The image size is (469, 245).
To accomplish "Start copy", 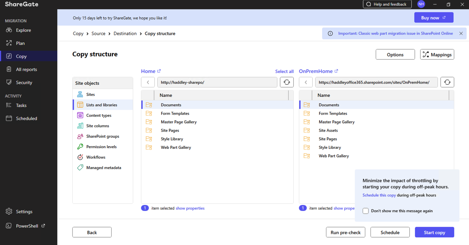I will click(434, 232).
